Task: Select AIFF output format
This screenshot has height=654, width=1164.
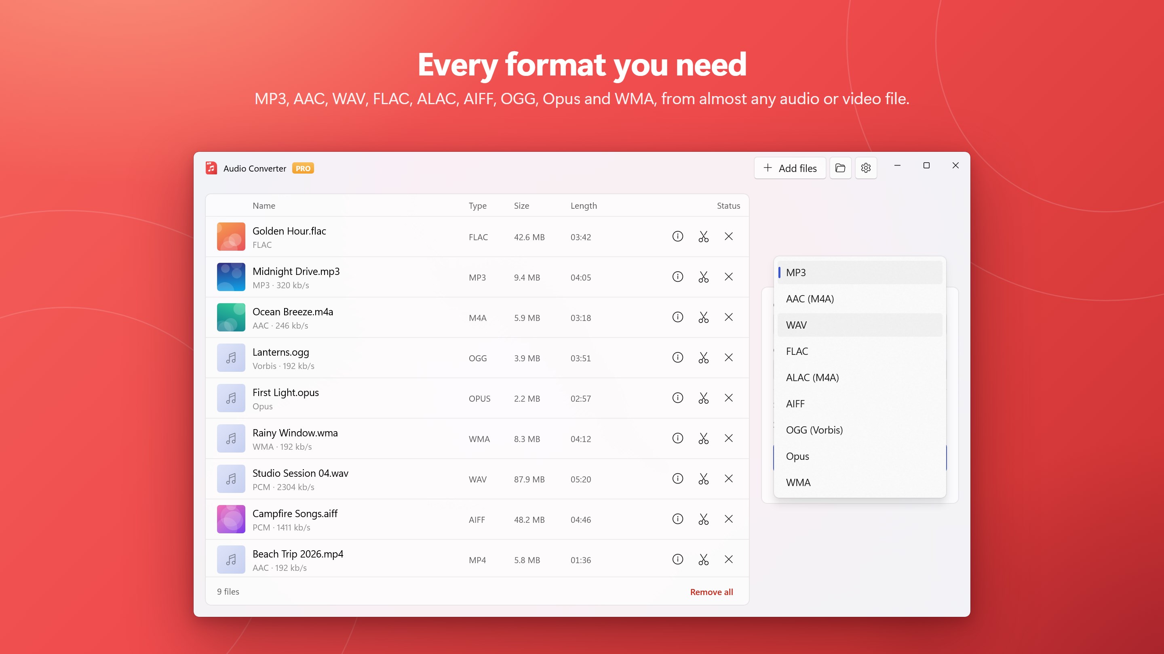Action: click(x=859, y=404)
